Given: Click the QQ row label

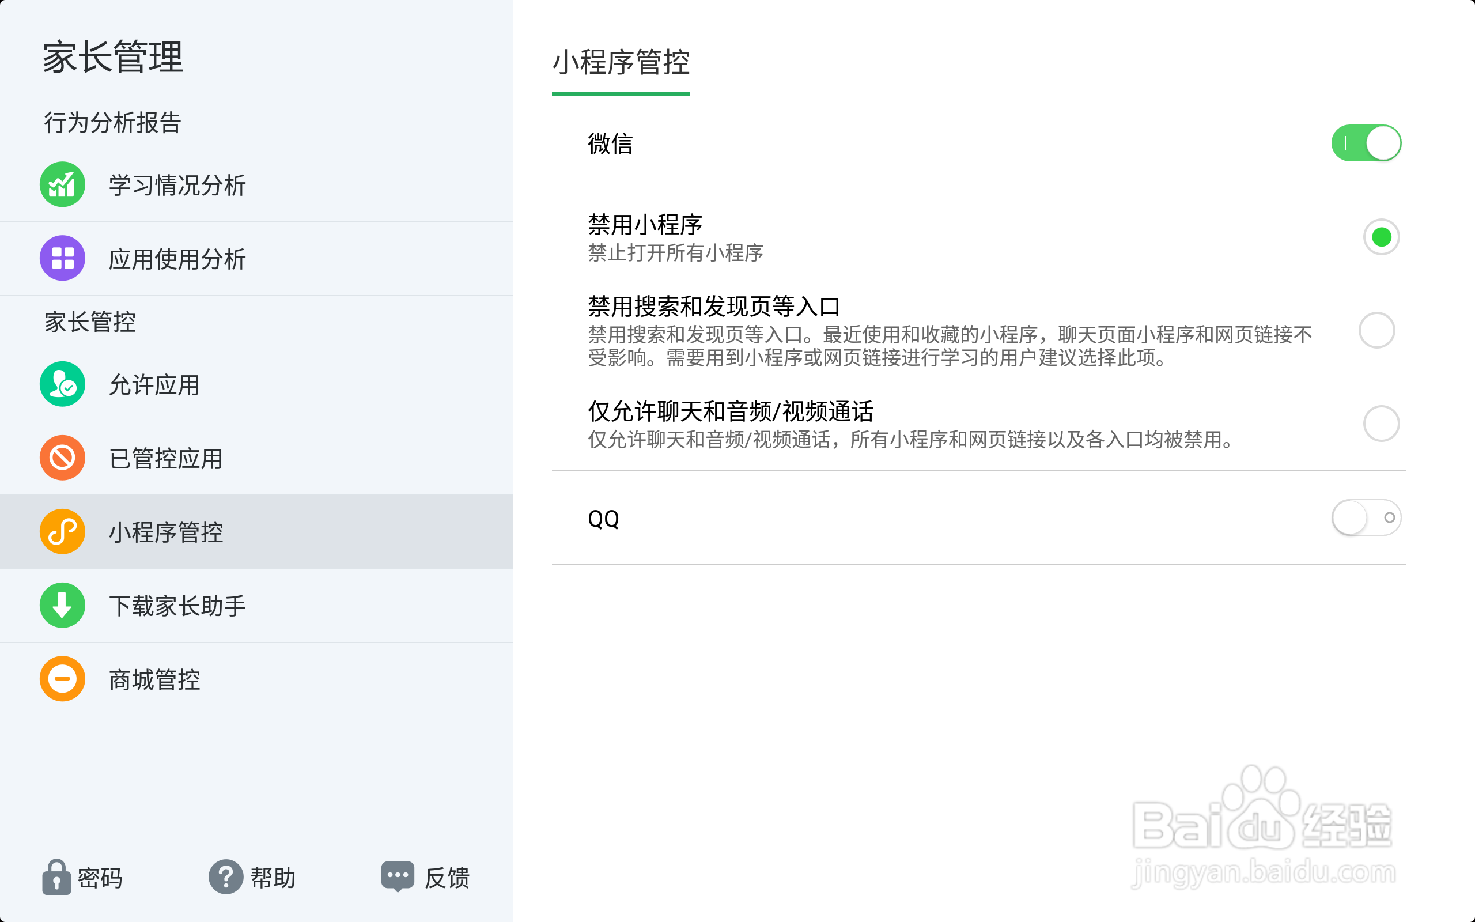Looking at the screenshot, I should [x=603, y=519].
